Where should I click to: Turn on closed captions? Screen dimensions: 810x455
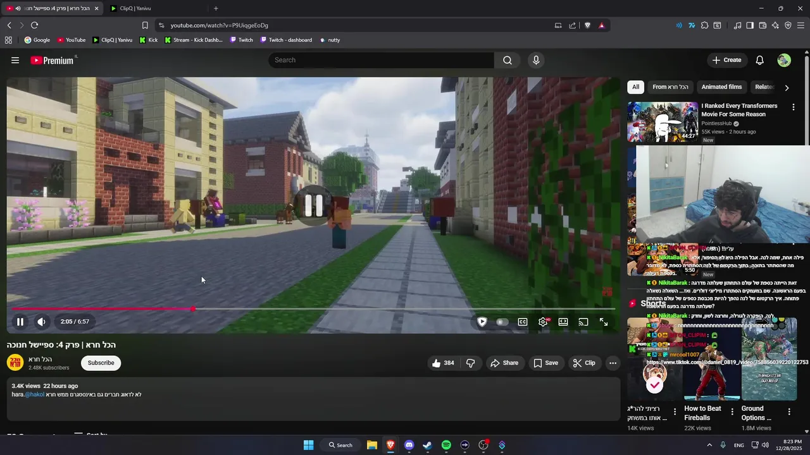tap(523, 322)
